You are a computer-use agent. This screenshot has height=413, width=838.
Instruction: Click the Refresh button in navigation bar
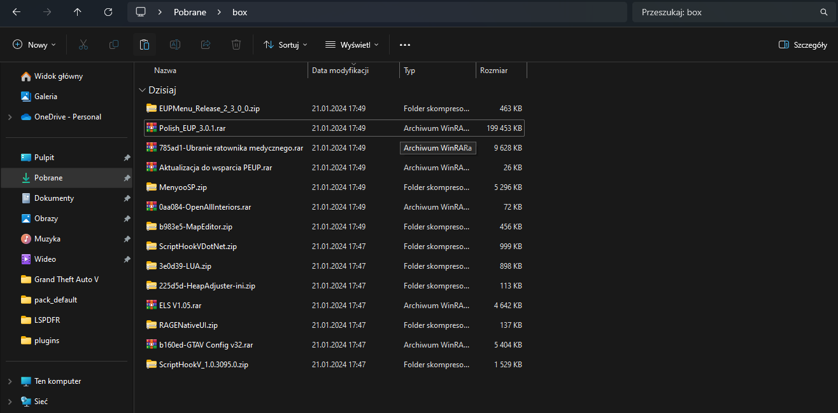pyautogui.click(x=108, y=12)
